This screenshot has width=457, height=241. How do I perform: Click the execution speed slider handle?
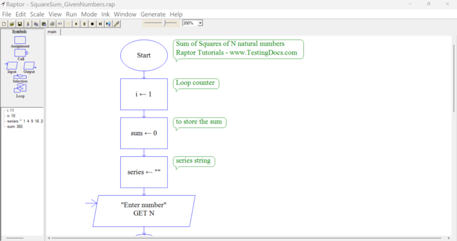[165, 23]
